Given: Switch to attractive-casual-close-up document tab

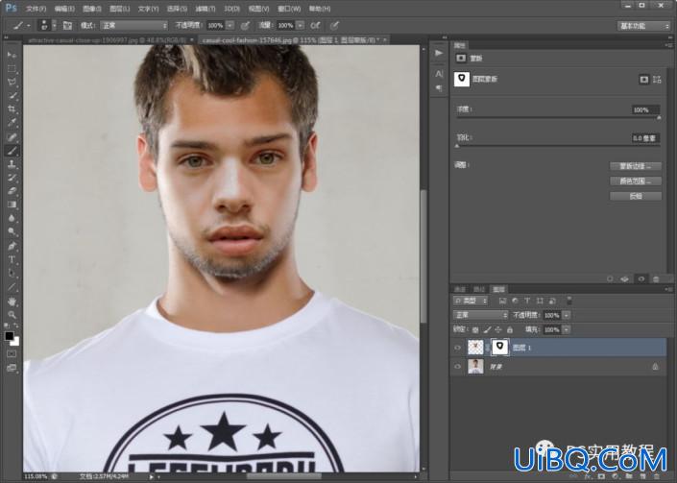Looking at the screenshot, I should (108, 40).
